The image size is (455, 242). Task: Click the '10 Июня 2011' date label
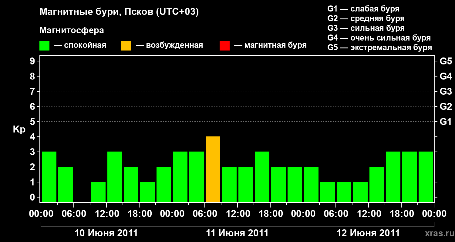(x=106, y=233)
